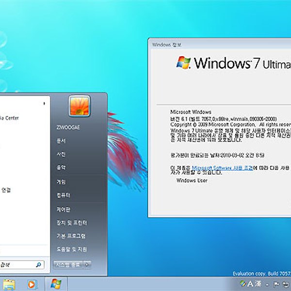Follow the Microsoft Software 사용 조건 link
The height and width of the screenshot is (291, 291).
tap(222, 168)
